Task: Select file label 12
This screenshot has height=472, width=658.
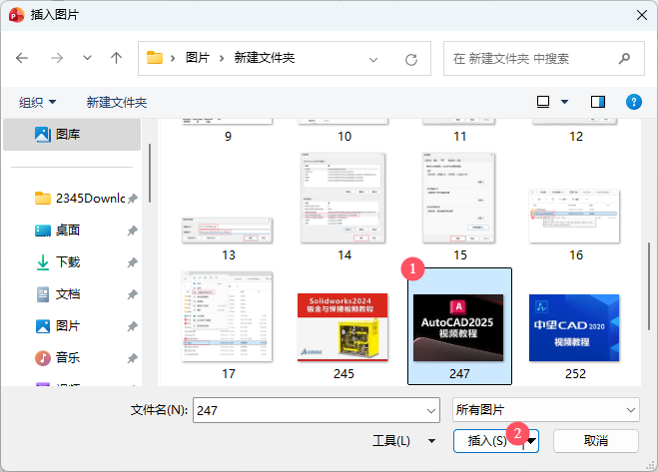Action: [x=576, y=137]
